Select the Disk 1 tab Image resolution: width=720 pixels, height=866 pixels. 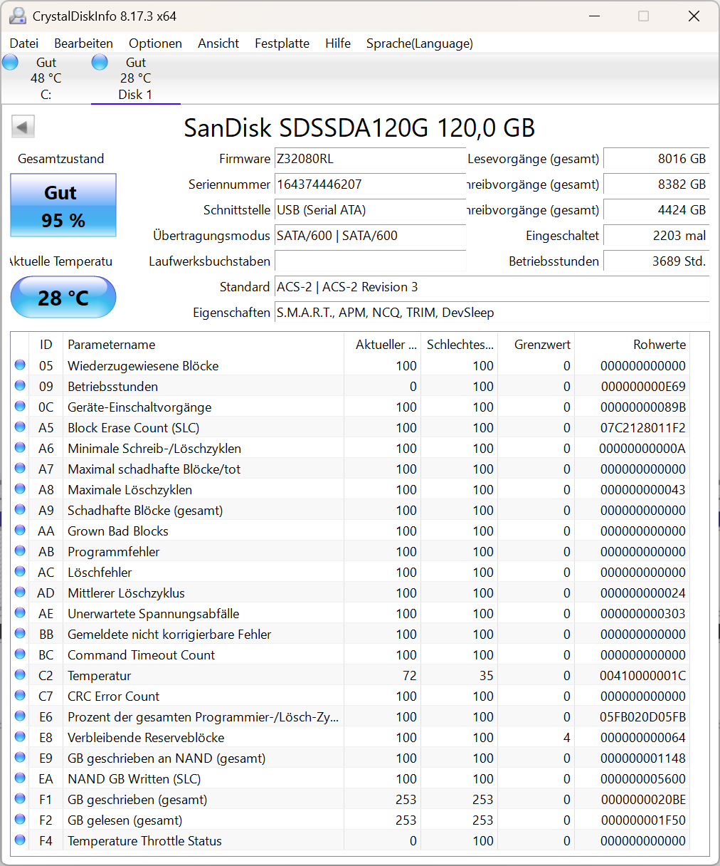coord(135,78)
